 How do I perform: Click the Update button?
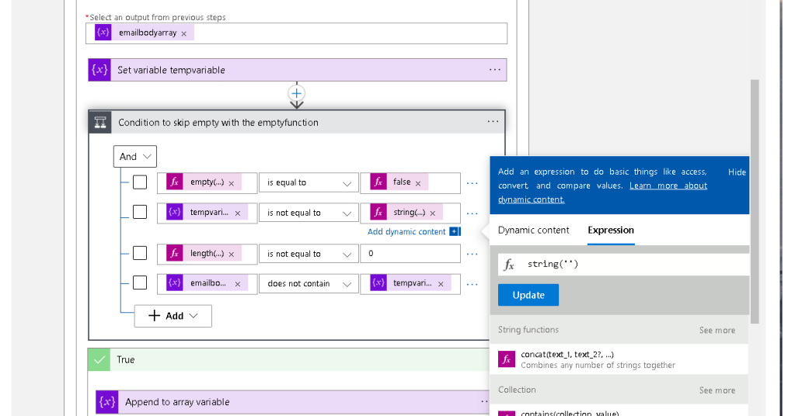[528, 295]
